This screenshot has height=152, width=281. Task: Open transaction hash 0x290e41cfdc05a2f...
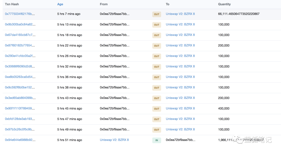pos(20,56)
